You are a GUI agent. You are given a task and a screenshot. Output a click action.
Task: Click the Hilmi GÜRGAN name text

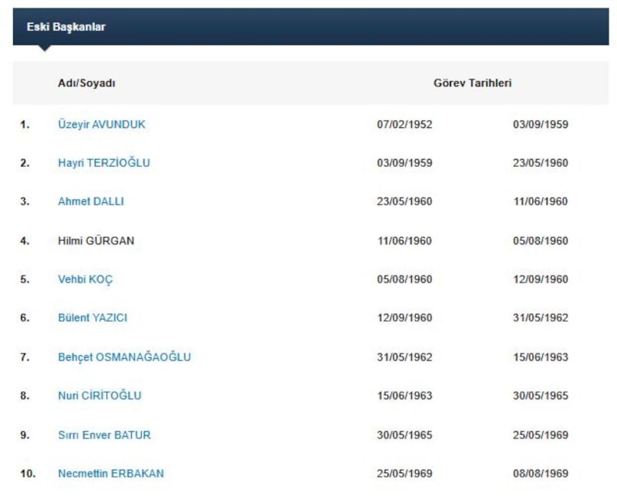96,241
